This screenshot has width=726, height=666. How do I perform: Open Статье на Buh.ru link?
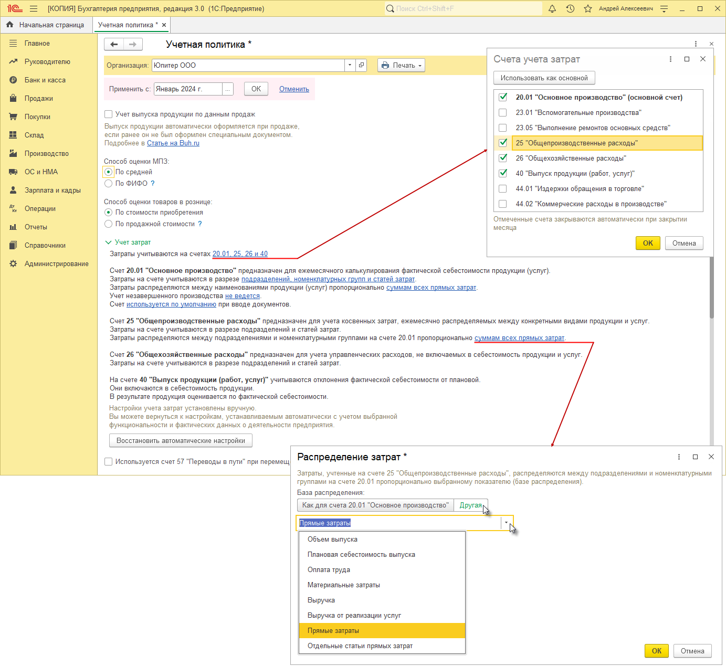(x=173, y=143)
